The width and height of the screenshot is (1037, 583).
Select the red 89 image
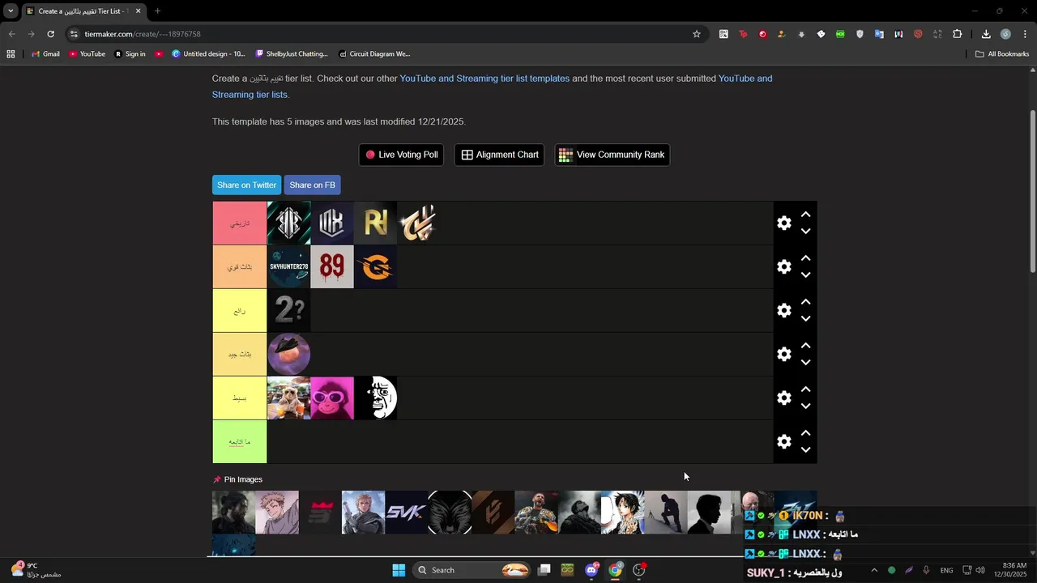[332, 266]
